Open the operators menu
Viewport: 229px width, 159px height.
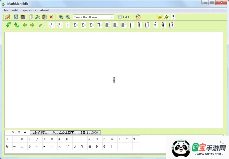pos(29,10)
